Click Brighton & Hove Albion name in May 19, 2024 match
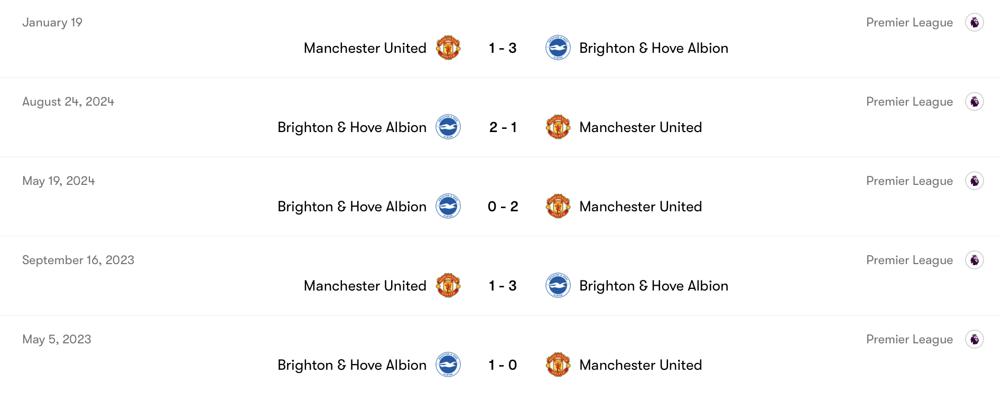1001x393 pixels. point(351,207)
